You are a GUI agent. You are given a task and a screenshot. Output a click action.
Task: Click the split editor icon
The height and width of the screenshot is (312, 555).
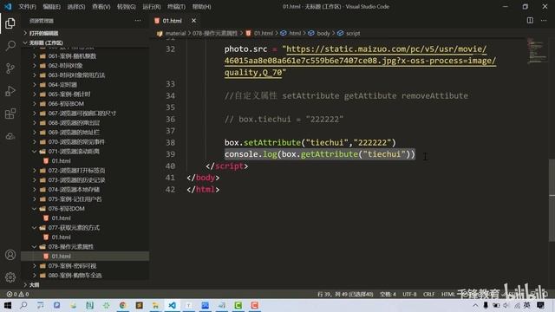click(530, 21)
